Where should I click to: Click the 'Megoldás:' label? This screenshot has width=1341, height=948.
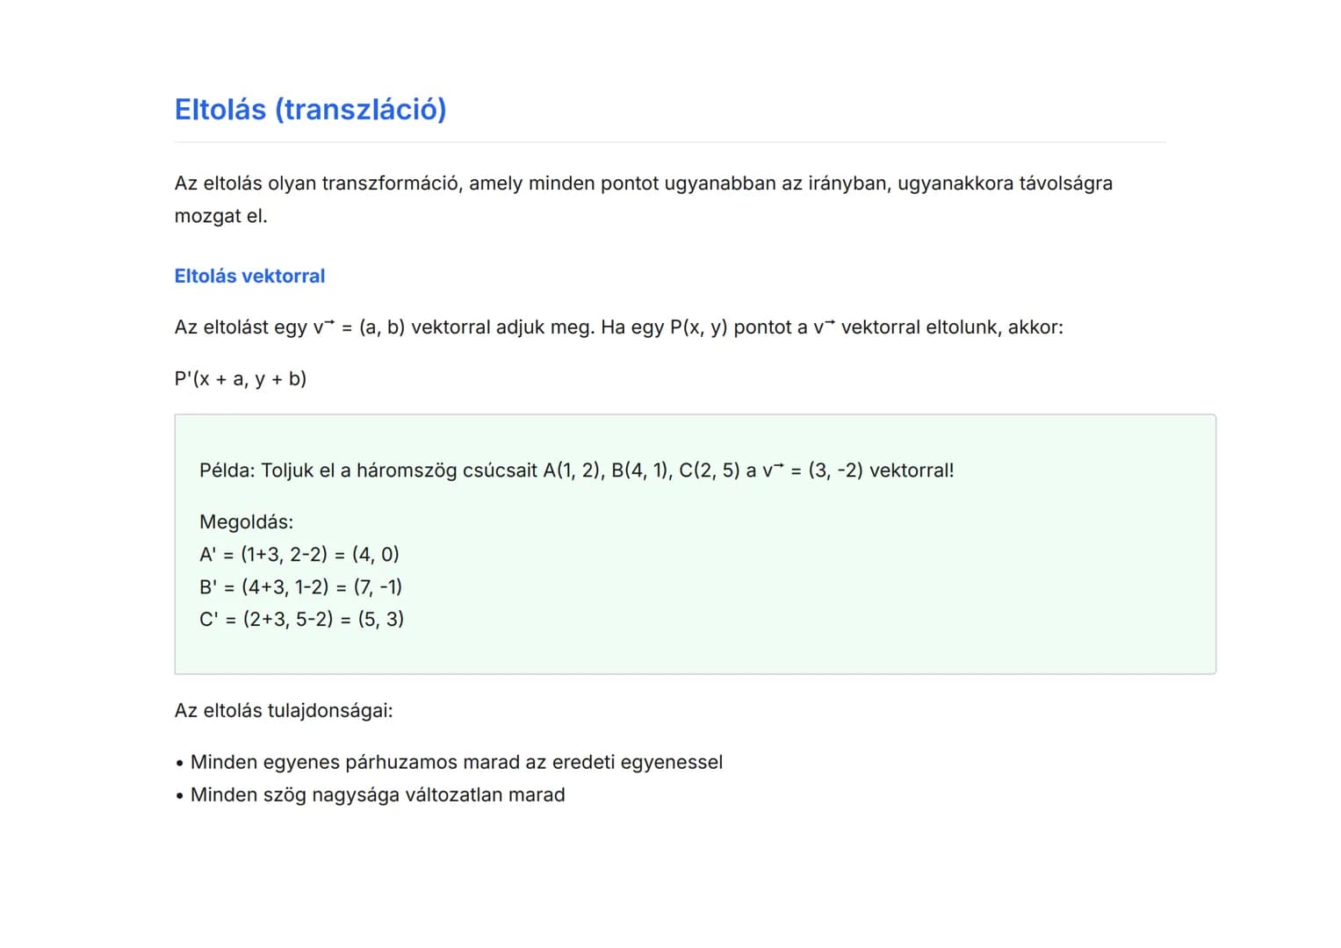click(x=246, y=522)
